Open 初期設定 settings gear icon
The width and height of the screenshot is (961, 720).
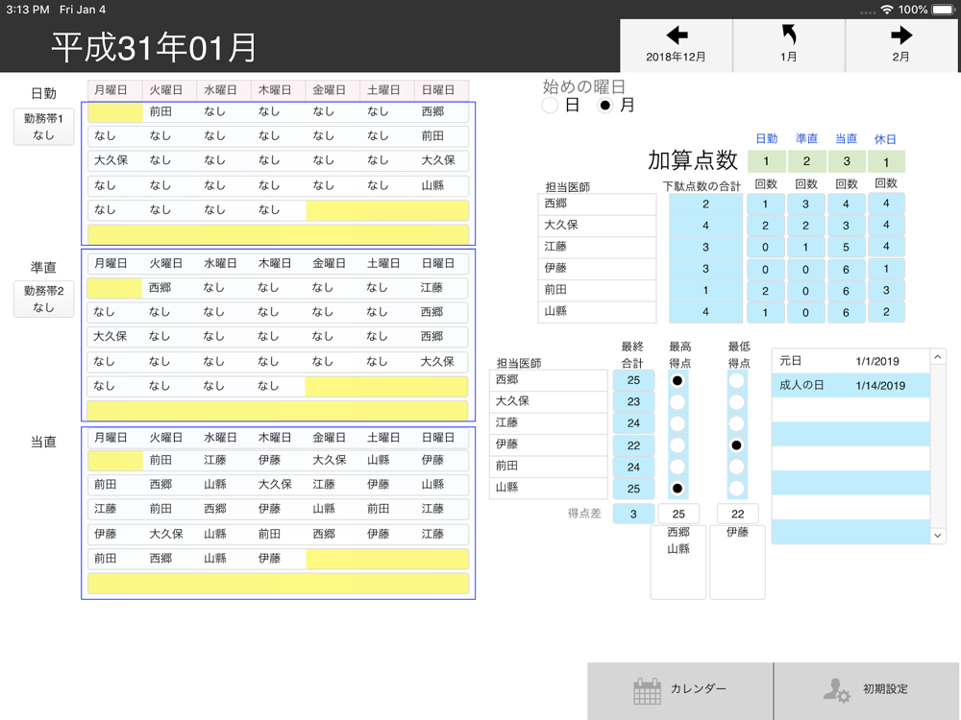click(837, 690)
